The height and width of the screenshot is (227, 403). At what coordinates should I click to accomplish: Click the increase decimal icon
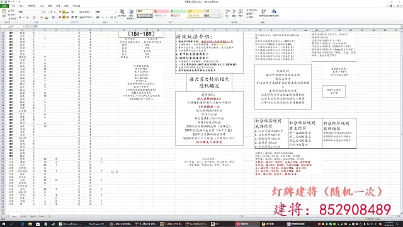[111, 18]
